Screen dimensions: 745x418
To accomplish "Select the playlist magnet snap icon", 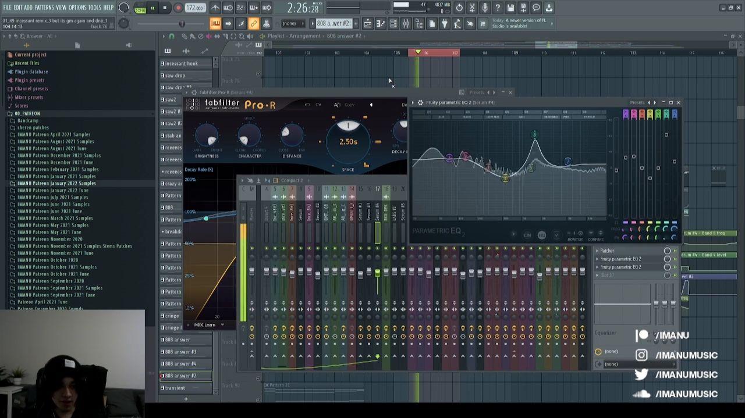I will tap(171, 36).
